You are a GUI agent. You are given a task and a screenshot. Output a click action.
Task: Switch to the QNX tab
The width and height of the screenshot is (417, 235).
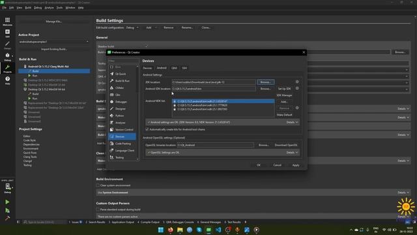174,68
